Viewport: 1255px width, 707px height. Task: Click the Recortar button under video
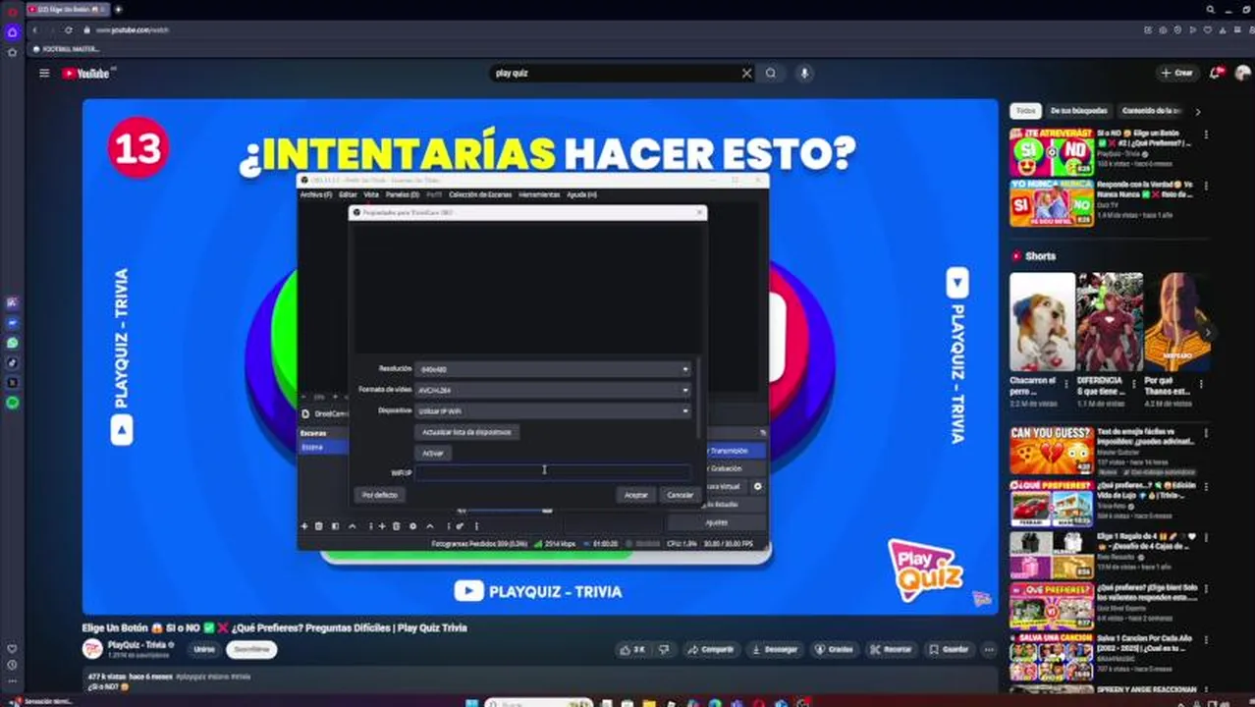pyautogui.click(x=891, y=649)
